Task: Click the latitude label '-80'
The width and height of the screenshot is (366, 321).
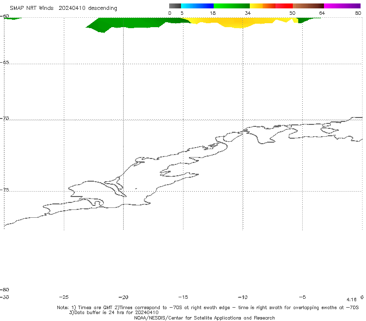Action: (4, 289)
